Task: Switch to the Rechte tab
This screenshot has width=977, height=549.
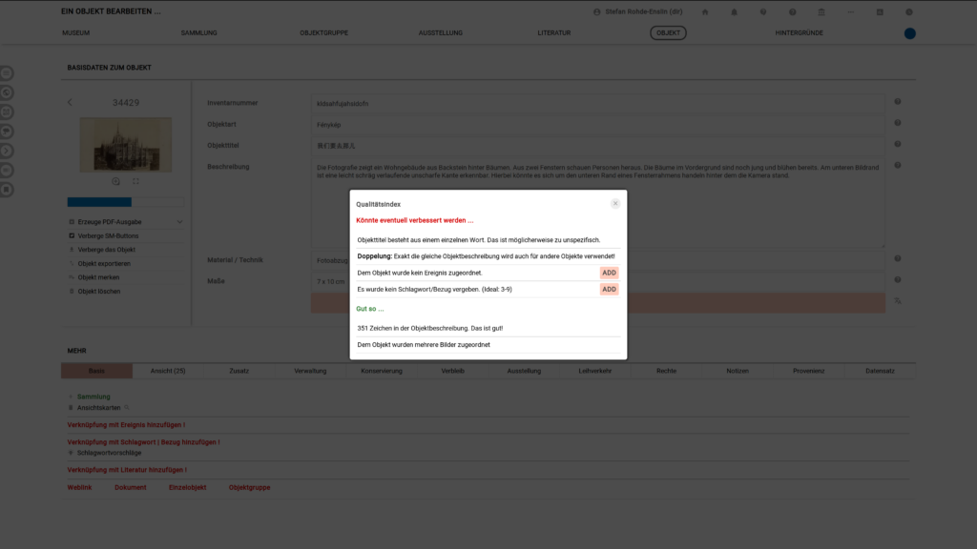Action: pyautogui.click(x=666, y=371)
